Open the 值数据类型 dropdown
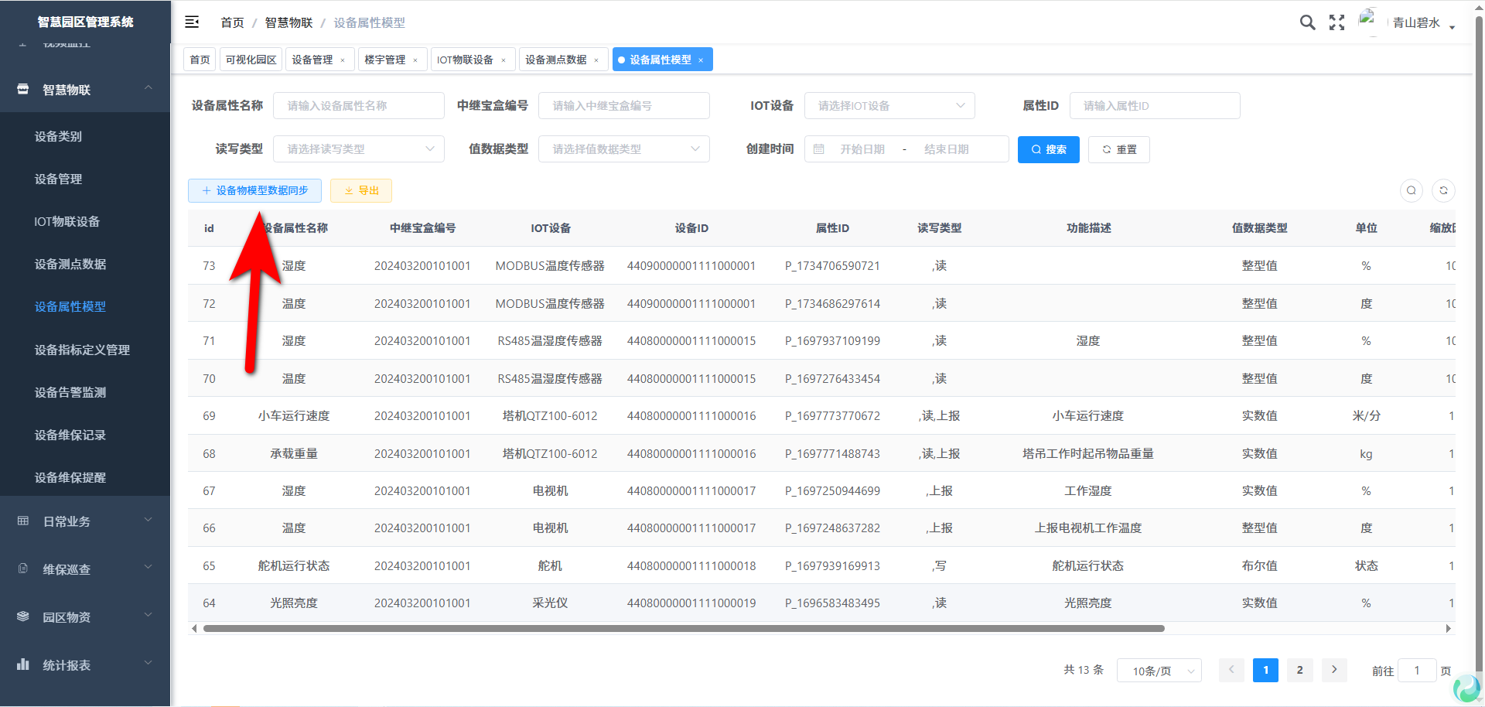Screen dimensions: 1485x707 click(624, 149)
